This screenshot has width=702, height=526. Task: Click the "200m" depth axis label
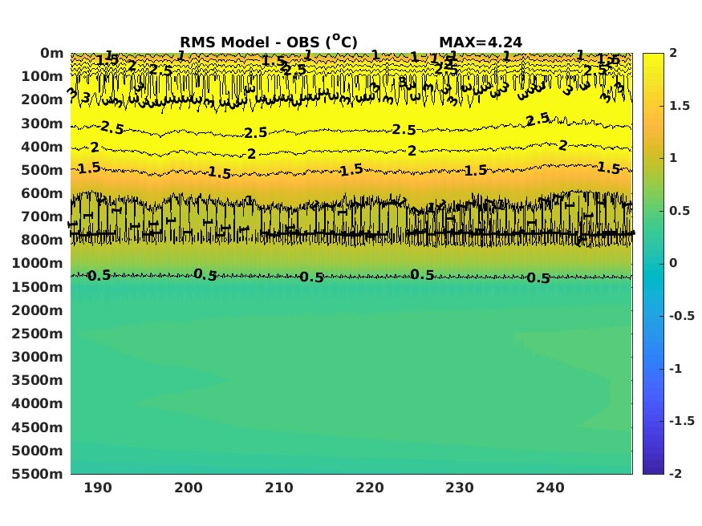(42, 99)
